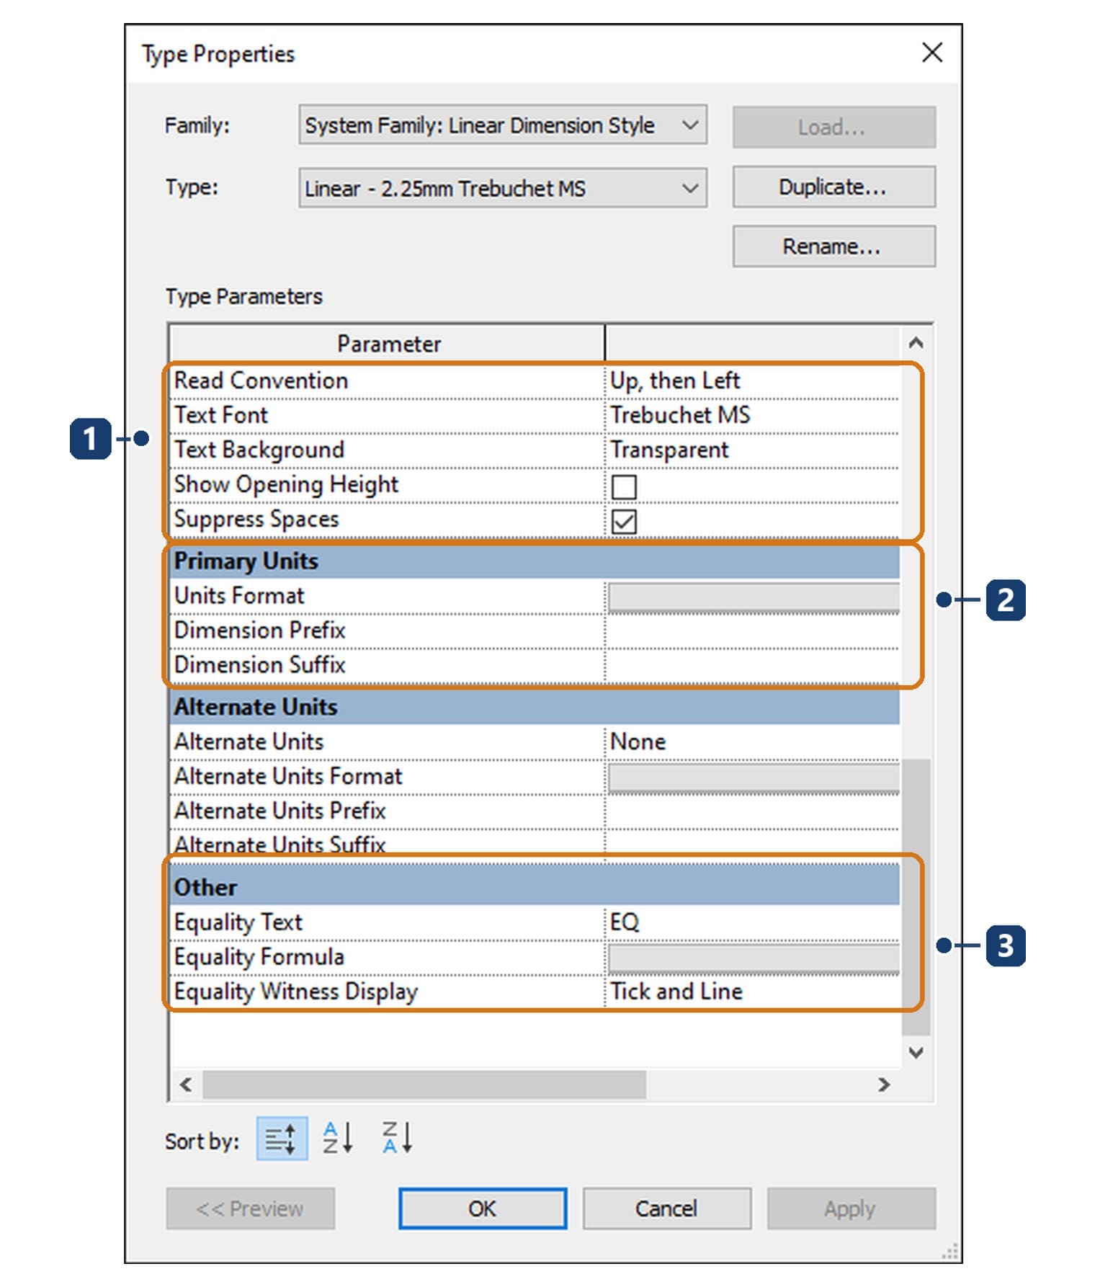Sort parameters ascending A to Z

[x=337, y=1139]
